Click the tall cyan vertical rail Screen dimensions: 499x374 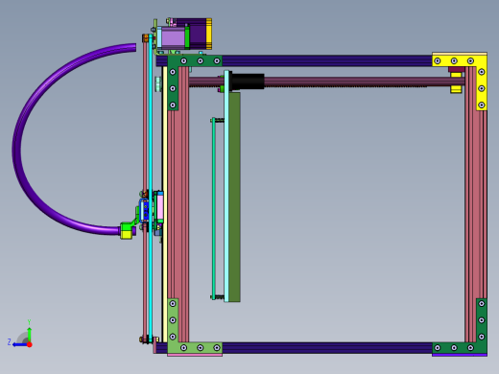tap(151, 189)
